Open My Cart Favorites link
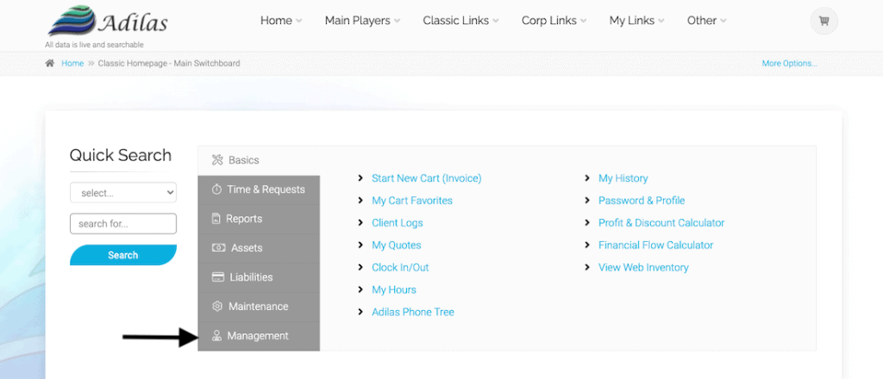This screenshot has width=883, height=379. [412, 201]
